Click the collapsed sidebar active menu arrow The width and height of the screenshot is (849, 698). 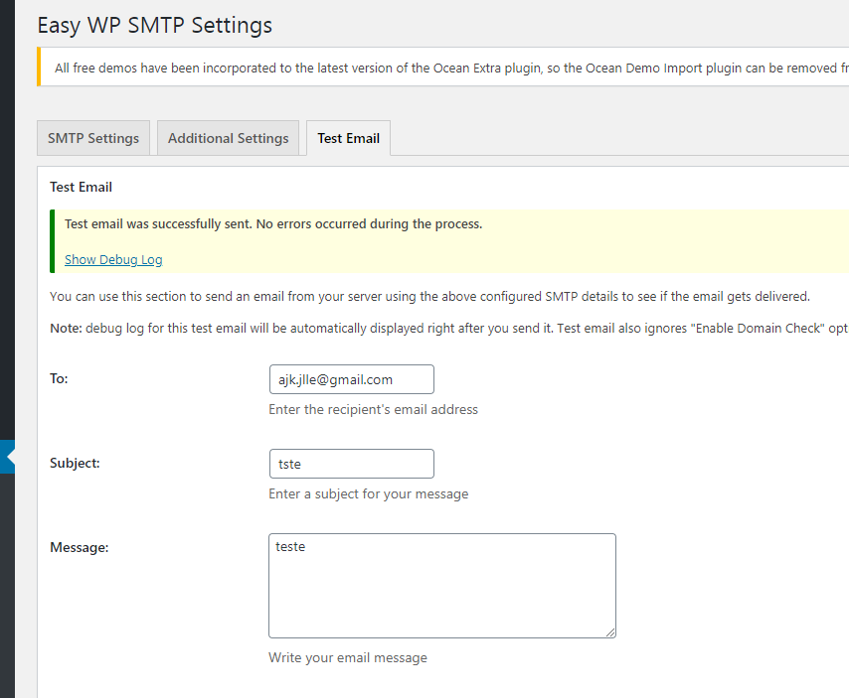point(8,457)
